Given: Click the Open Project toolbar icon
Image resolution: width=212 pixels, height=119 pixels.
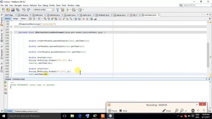Looking at the screenshot, I should pos(13,10).
